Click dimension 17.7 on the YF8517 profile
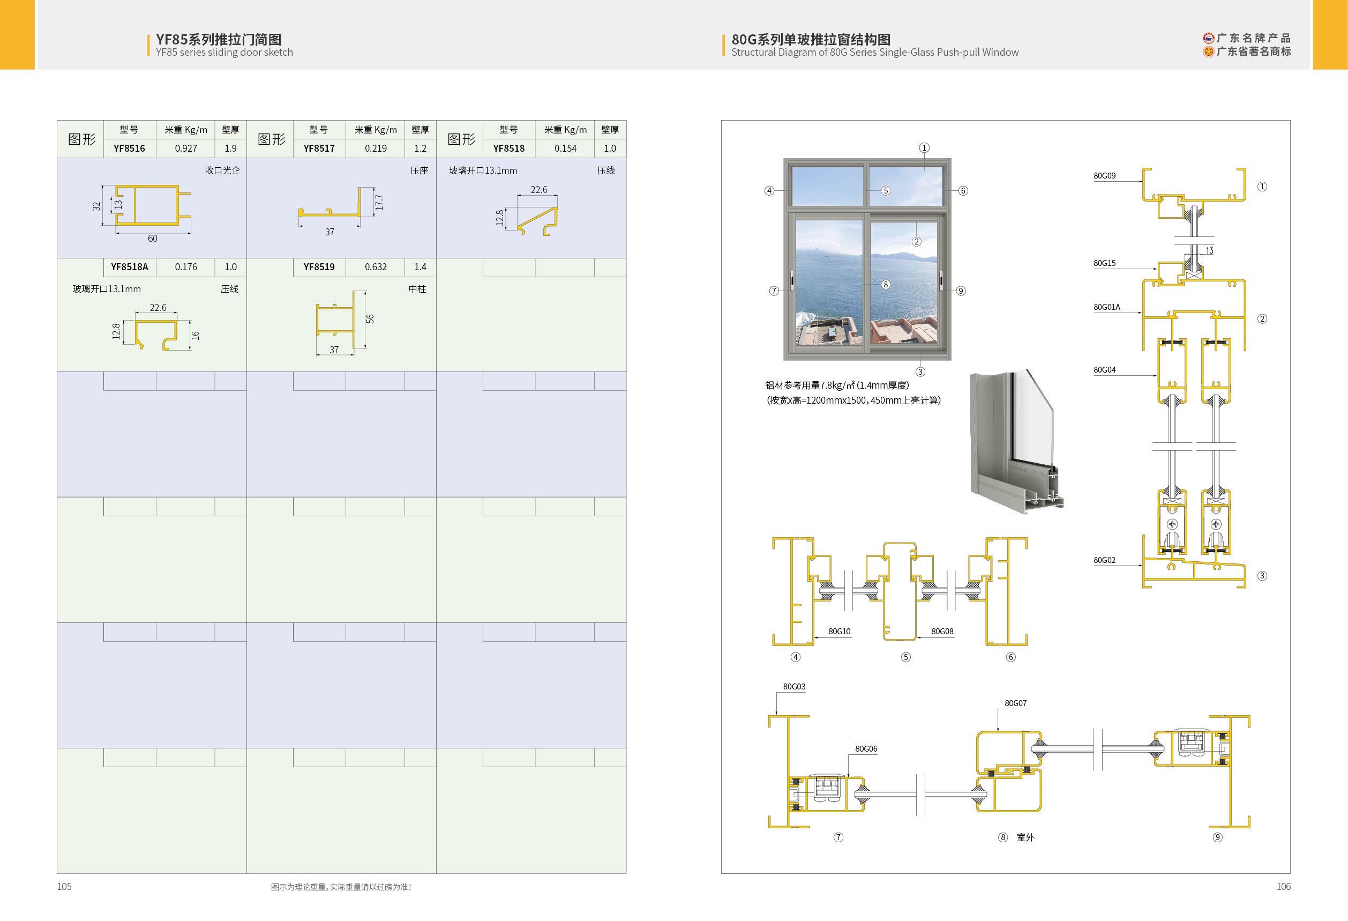 click(379, 202)
